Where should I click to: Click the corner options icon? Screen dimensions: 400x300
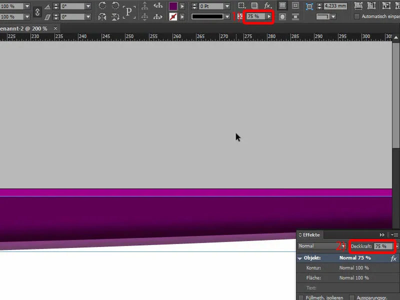(x=309, y=6)
